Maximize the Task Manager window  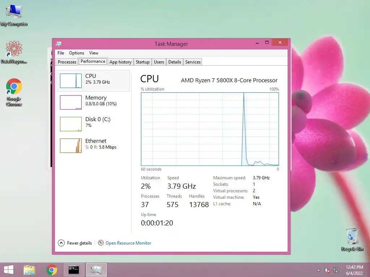pos(267,43)
